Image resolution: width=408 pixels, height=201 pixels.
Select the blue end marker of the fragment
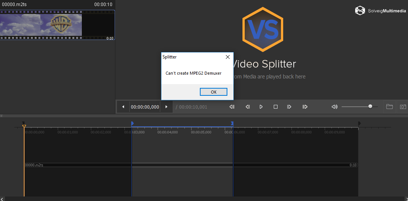point(232,123)
